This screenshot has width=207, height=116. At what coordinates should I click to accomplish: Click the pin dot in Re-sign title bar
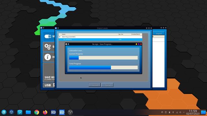coord(68,44)
